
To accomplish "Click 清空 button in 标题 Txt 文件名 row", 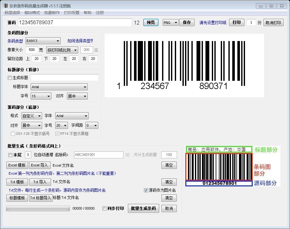I will 169,198.
